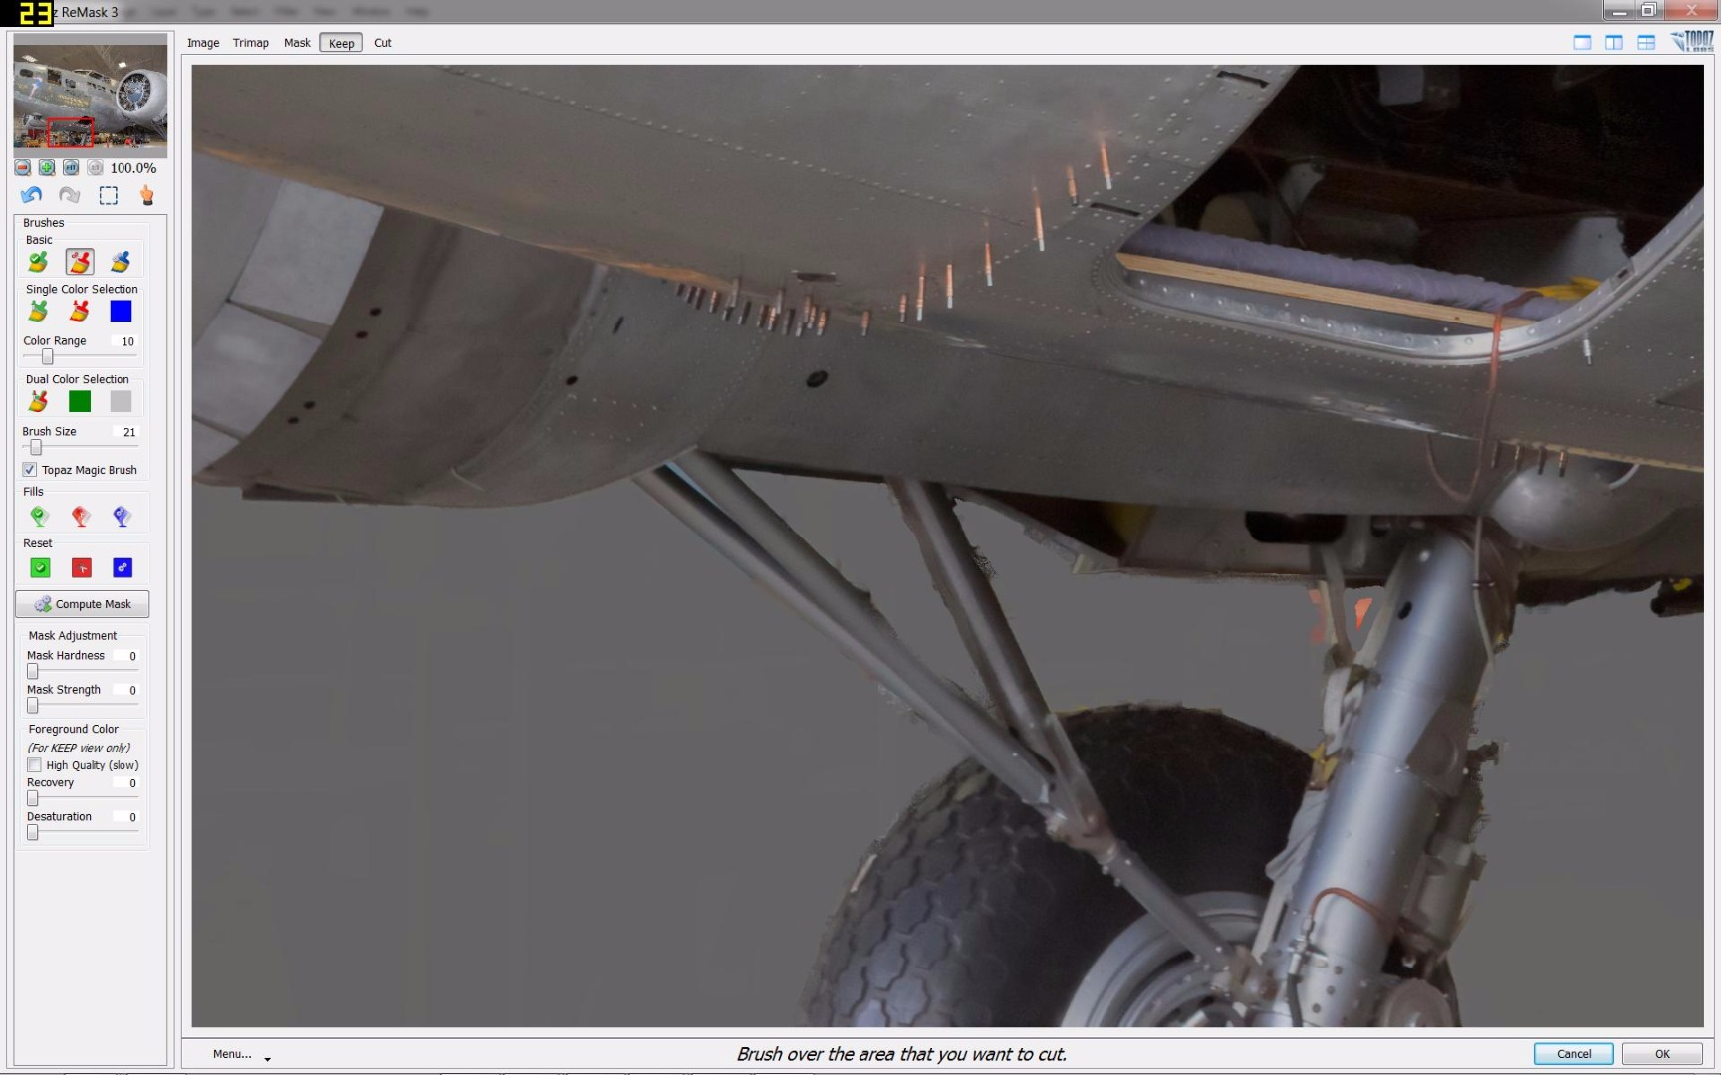Click the redo arrow icon
The image size is (1721, 1075).
(x=69, y=195)
